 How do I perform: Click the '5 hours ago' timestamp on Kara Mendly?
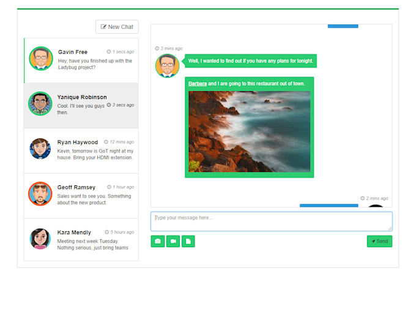[119, 232]
